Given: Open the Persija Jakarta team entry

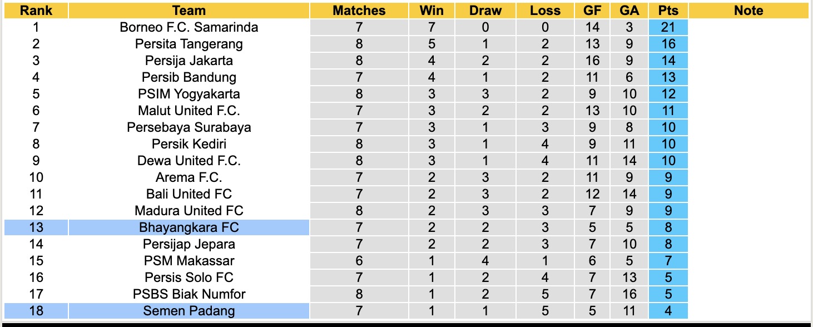Looking at the screenshot, I should coord(189,61).
